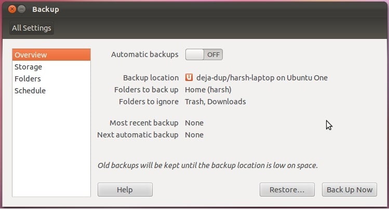Go back to All Settings
Screen dimensions: 389x209
(31, 28)
